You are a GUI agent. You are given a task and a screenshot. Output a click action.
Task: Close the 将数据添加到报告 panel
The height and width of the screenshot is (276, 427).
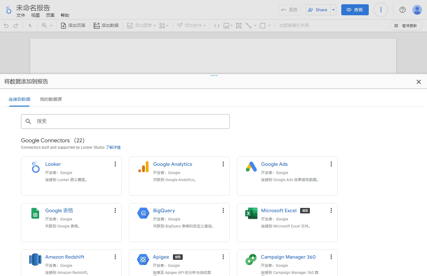click(x=419, y=82)
